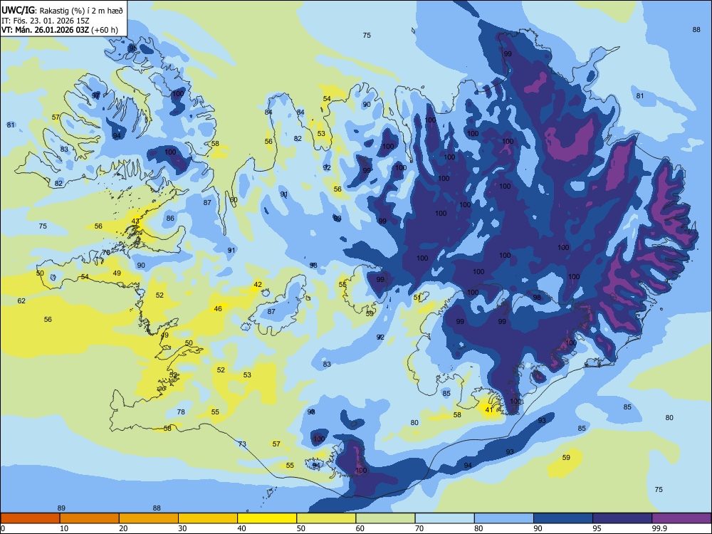The width and height of the screenshot is (712, 534).
Task: Click the 'VT: Mán. 26.01.2026 03Z (+60 h)' line
Action: point(60,30)
